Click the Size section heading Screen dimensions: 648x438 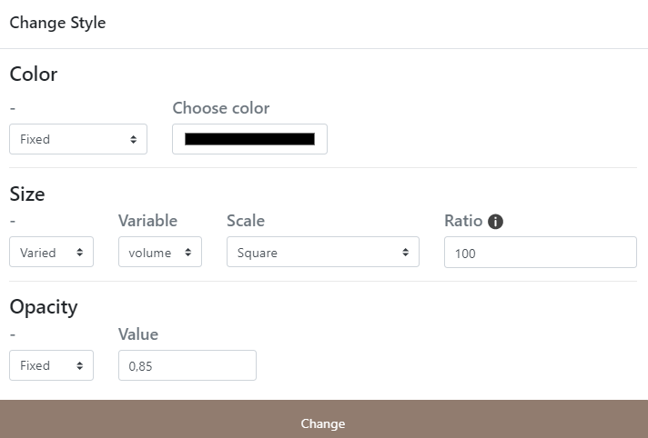(27, 194)
